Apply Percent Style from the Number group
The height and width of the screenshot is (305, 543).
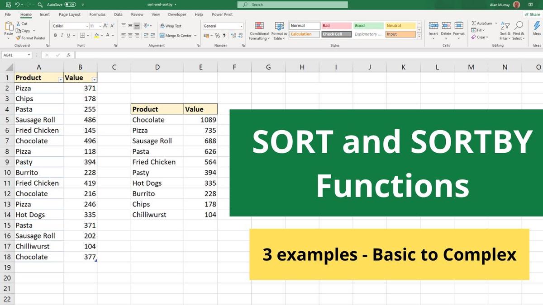(217, 35)
